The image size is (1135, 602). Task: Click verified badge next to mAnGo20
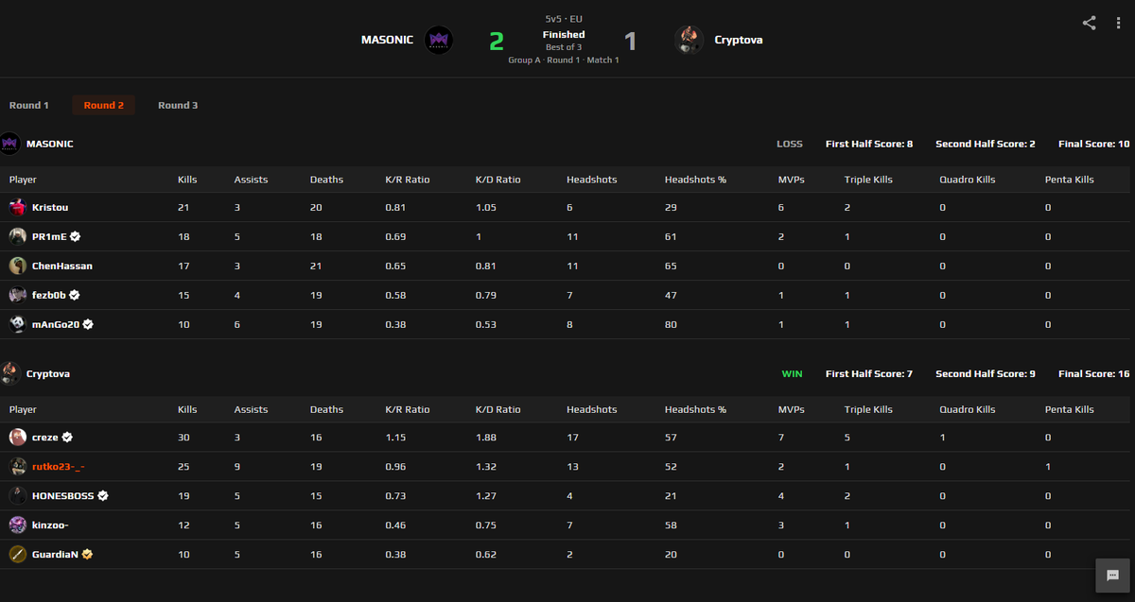coord(88,324)
